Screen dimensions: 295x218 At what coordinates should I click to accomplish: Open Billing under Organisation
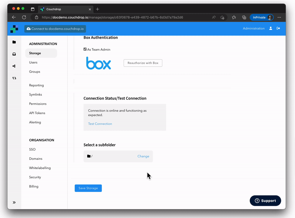[34, 187]
